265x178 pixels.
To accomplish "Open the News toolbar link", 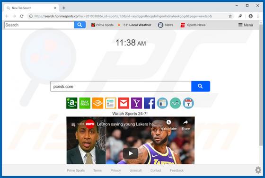I will (166, 25).
